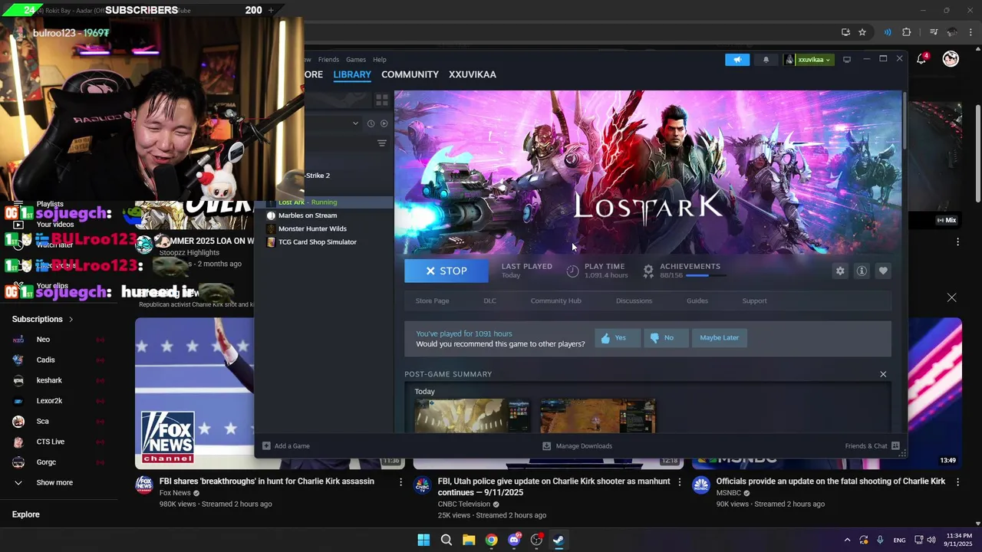
Task: Show hidden system tray icons
Action: pos(847,540)
